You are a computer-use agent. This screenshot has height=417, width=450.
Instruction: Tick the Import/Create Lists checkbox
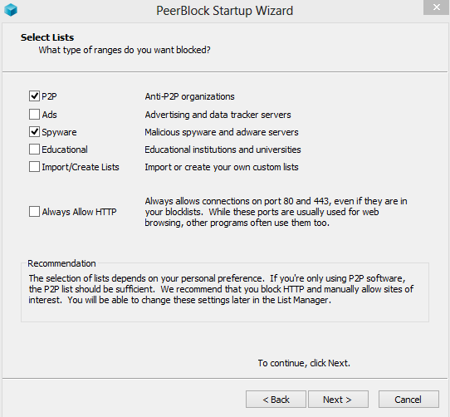click(x=34, y=167)
